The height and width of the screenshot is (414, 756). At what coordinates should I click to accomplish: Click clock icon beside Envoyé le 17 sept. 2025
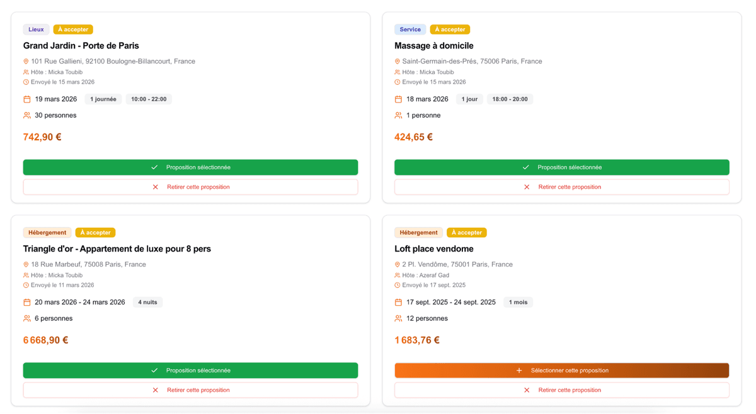(397, 286)
